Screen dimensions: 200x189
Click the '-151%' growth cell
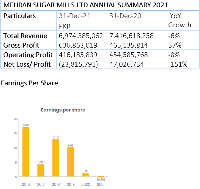[x=183, y=64]
